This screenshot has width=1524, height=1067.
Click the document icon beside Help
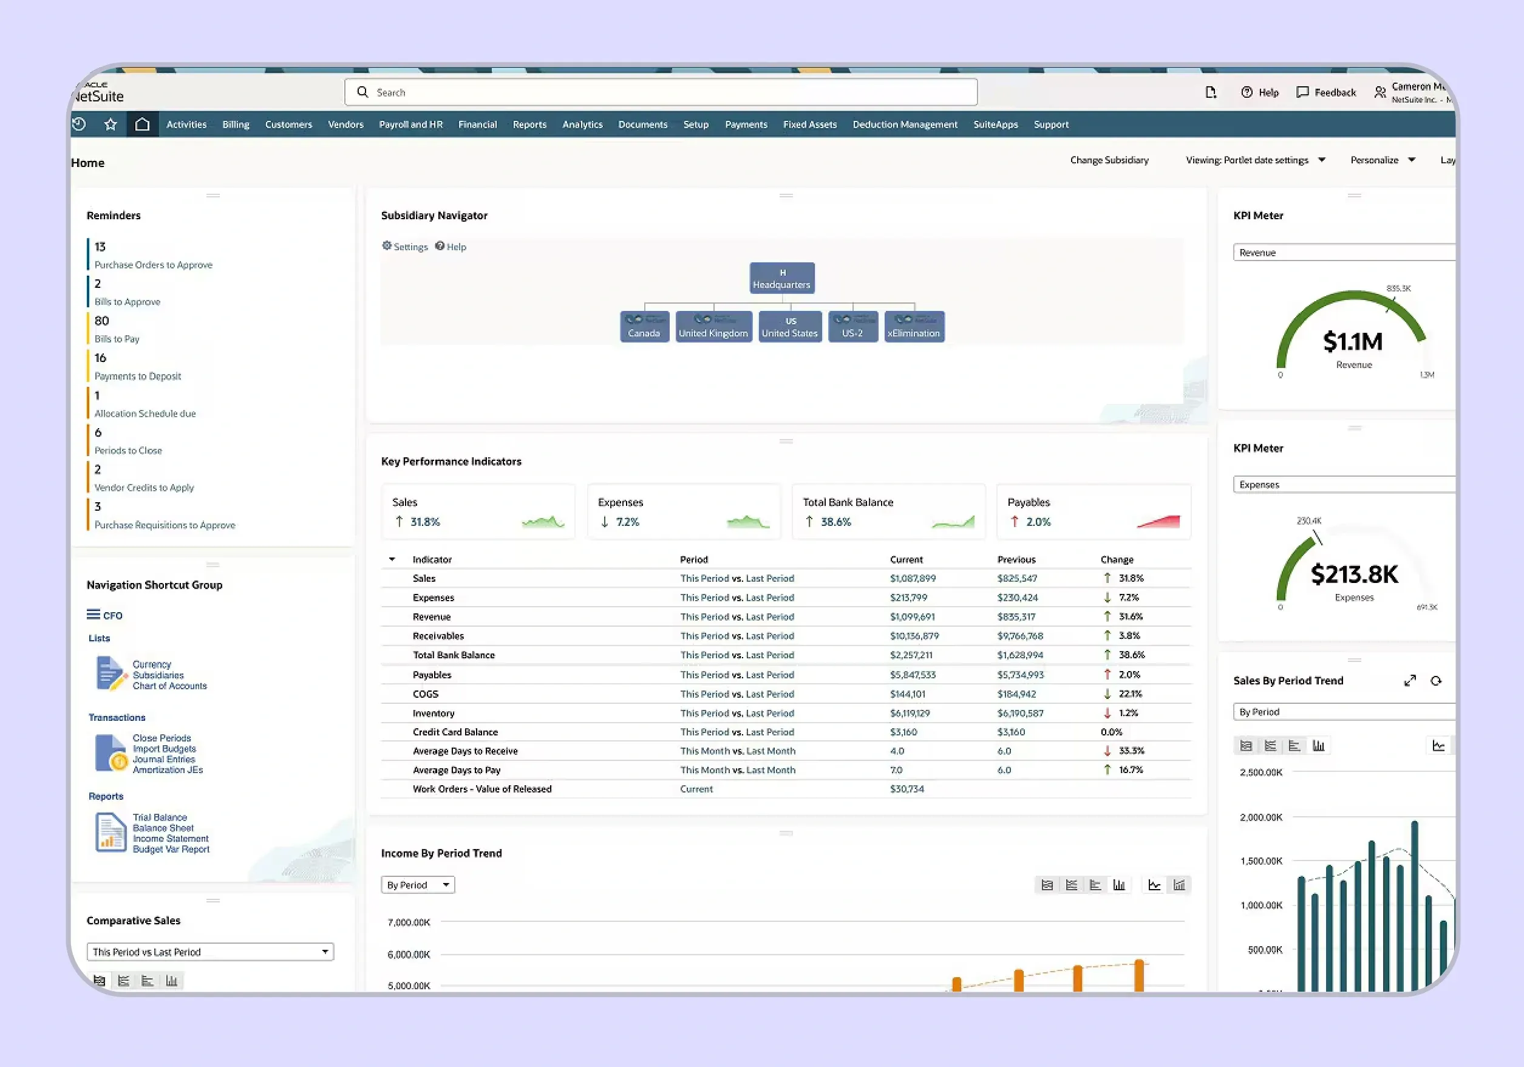coord(1211,92)
